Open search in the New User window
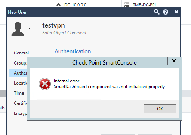The width and height of the screenshot is (191, 135). 157,12
